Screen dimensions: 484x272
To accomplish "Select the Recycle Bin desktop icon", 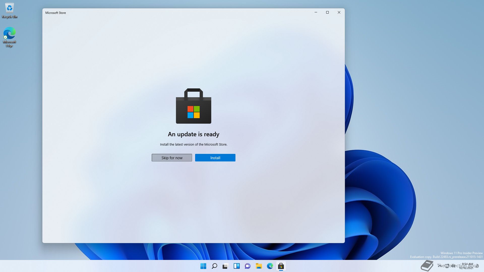I will click(10, 11).
